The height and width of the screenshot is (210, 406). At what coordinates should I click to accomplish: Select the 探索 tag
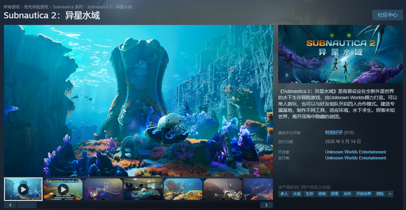[x=335, y=194]
